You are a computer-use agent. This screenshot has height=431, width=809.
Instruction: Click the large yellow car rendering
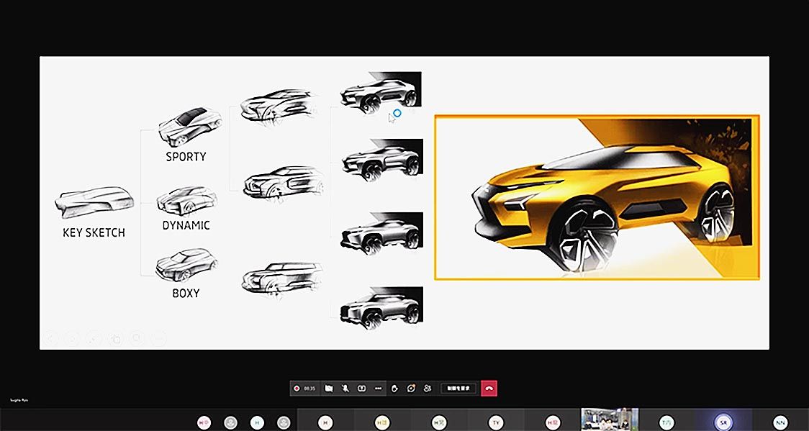597,197
